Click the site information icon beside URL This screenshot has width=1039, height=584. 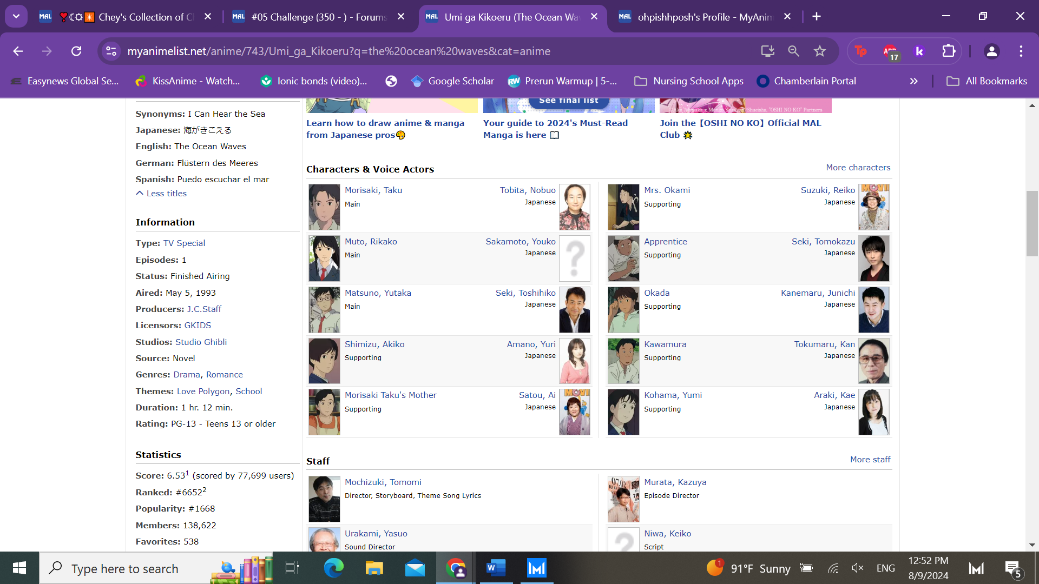111,51
